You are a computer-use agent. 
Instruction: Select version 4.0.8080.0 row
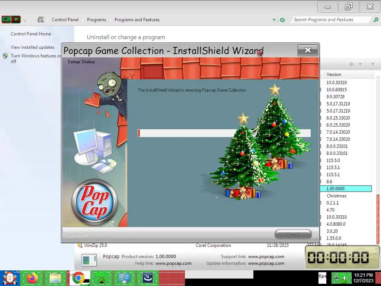coord(336,224)
